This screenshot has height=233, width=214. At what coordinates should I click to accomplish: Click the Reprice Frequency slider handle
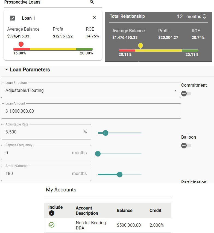click(98, 154)
